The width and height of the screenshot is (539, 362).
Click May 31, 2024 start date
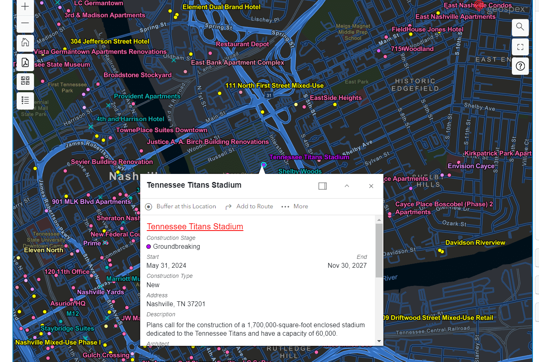click(x=167, y=266)
